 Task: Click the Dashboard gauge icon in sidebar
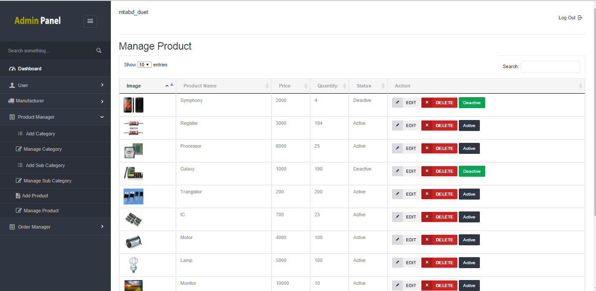coord(12,69)
